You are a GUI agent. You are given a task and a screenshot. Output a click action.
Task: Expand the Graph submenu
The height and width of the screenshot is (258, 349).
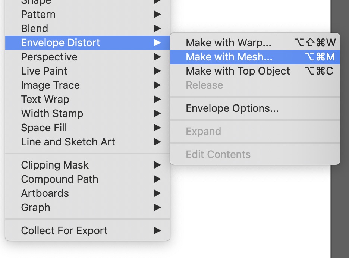(x=36, y=208)
